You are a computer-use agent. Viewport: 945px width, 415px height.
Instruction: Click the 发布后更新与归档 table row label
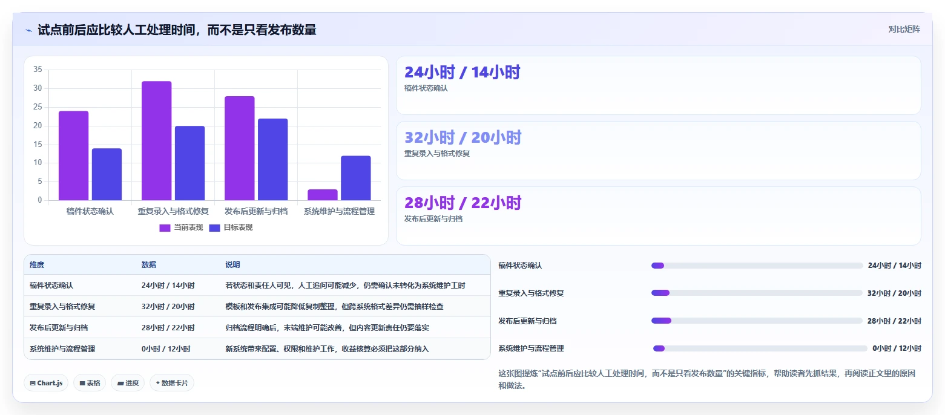coord(59,328)
